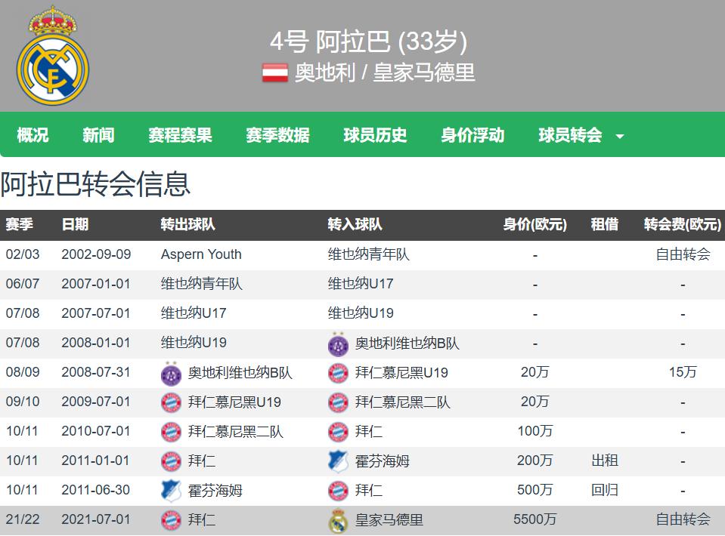Click 回归 loan status cell

click(604, 490)
